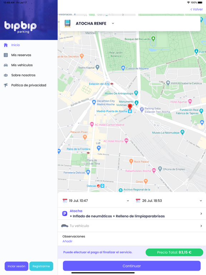Tap the Estación del Arte metro icon
This screenshot has height=275, width=206.
click(112, 84)
